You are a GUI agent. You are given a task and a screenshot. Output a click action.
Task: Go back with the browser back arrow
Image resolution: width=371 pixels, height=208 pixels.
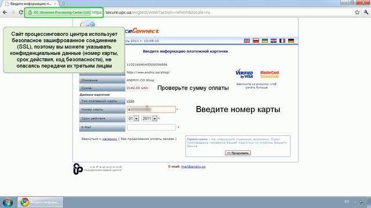tap(5, 12)
